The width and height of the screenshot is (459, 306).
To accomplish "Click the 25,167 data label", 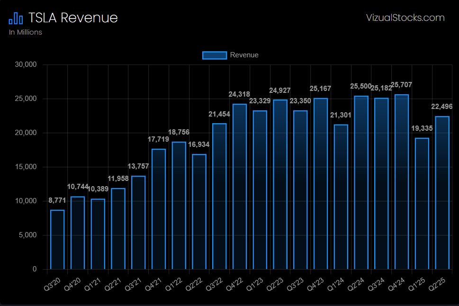I will coord(320,89).
